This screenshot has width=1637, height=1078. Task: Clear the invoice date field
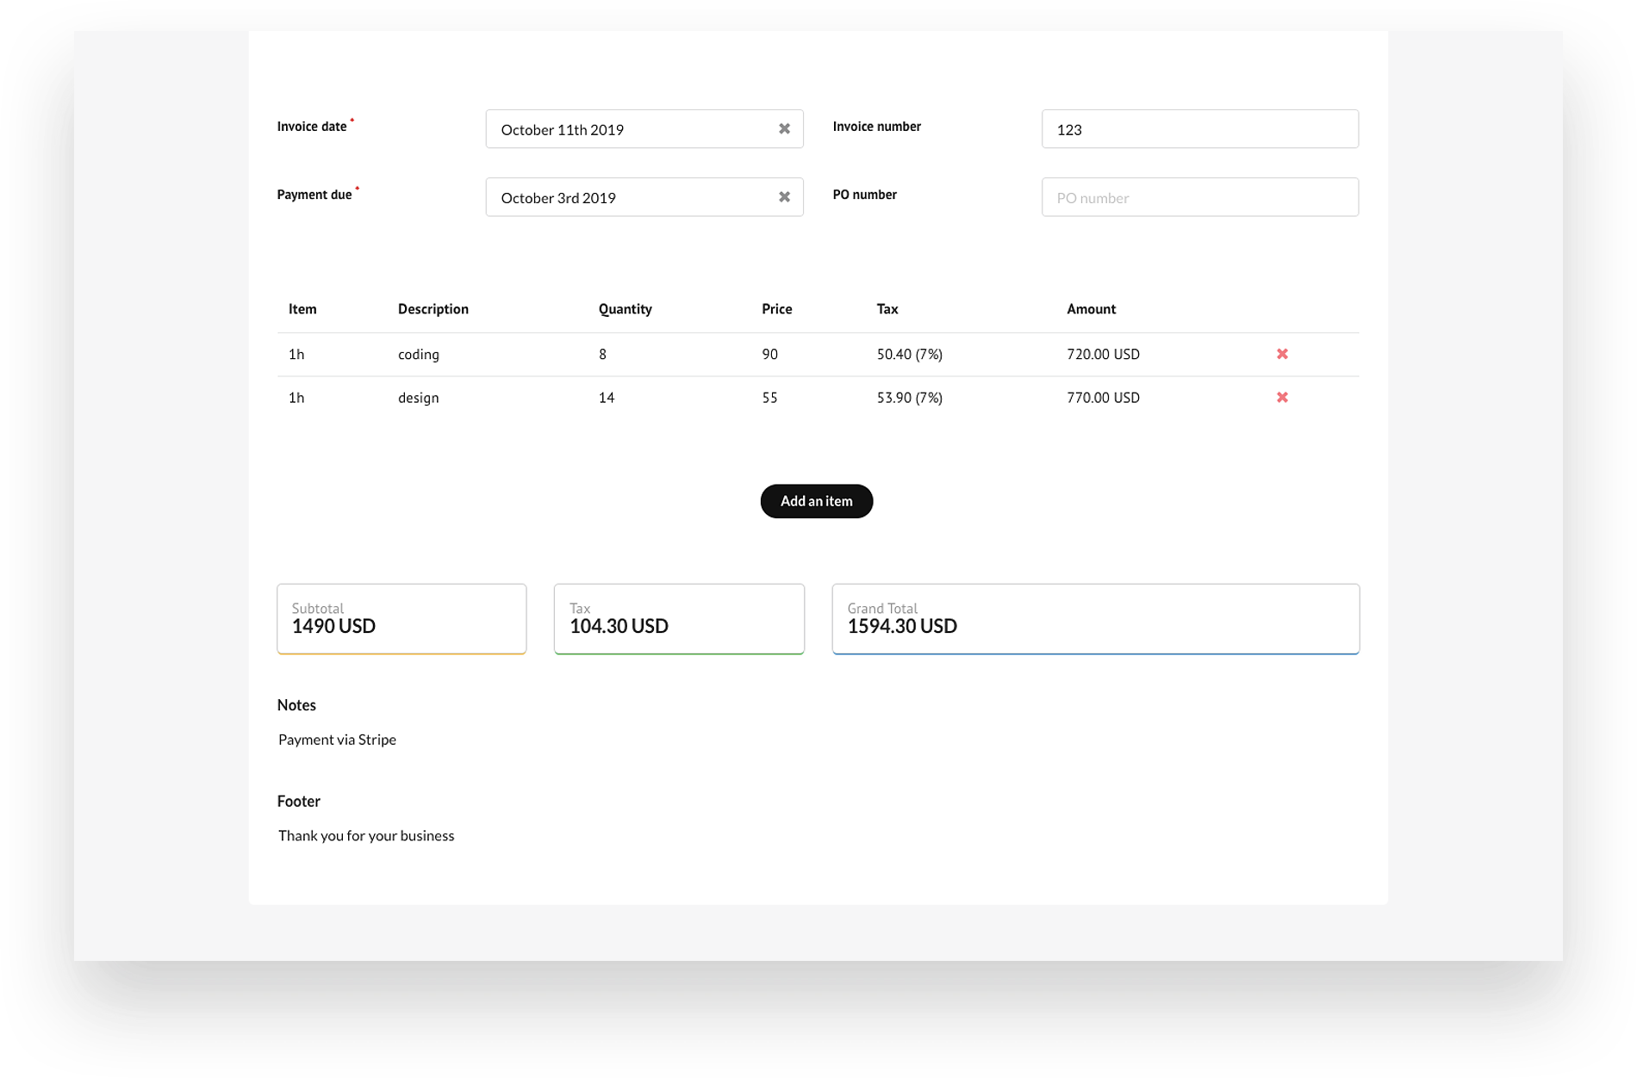pyautogui.click(x=784, y=128)
